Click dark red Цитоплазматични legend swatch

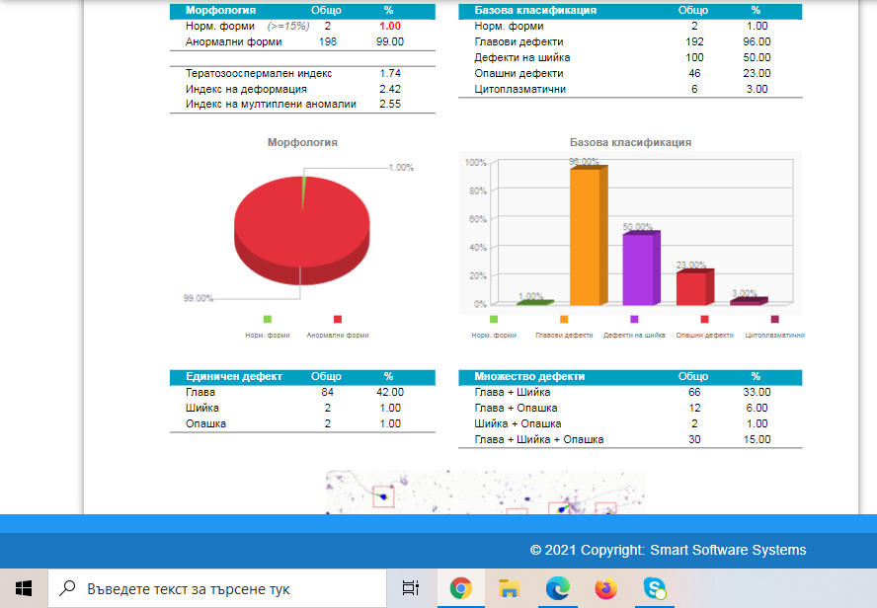pyautogui.click(x=774, y=319)
